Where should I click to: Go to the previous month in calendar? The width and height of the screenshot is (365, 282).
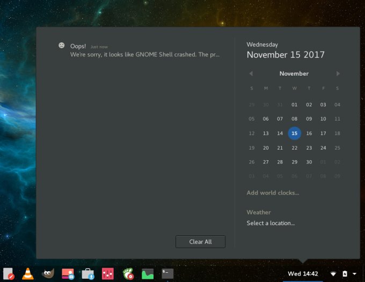point(251,73)
